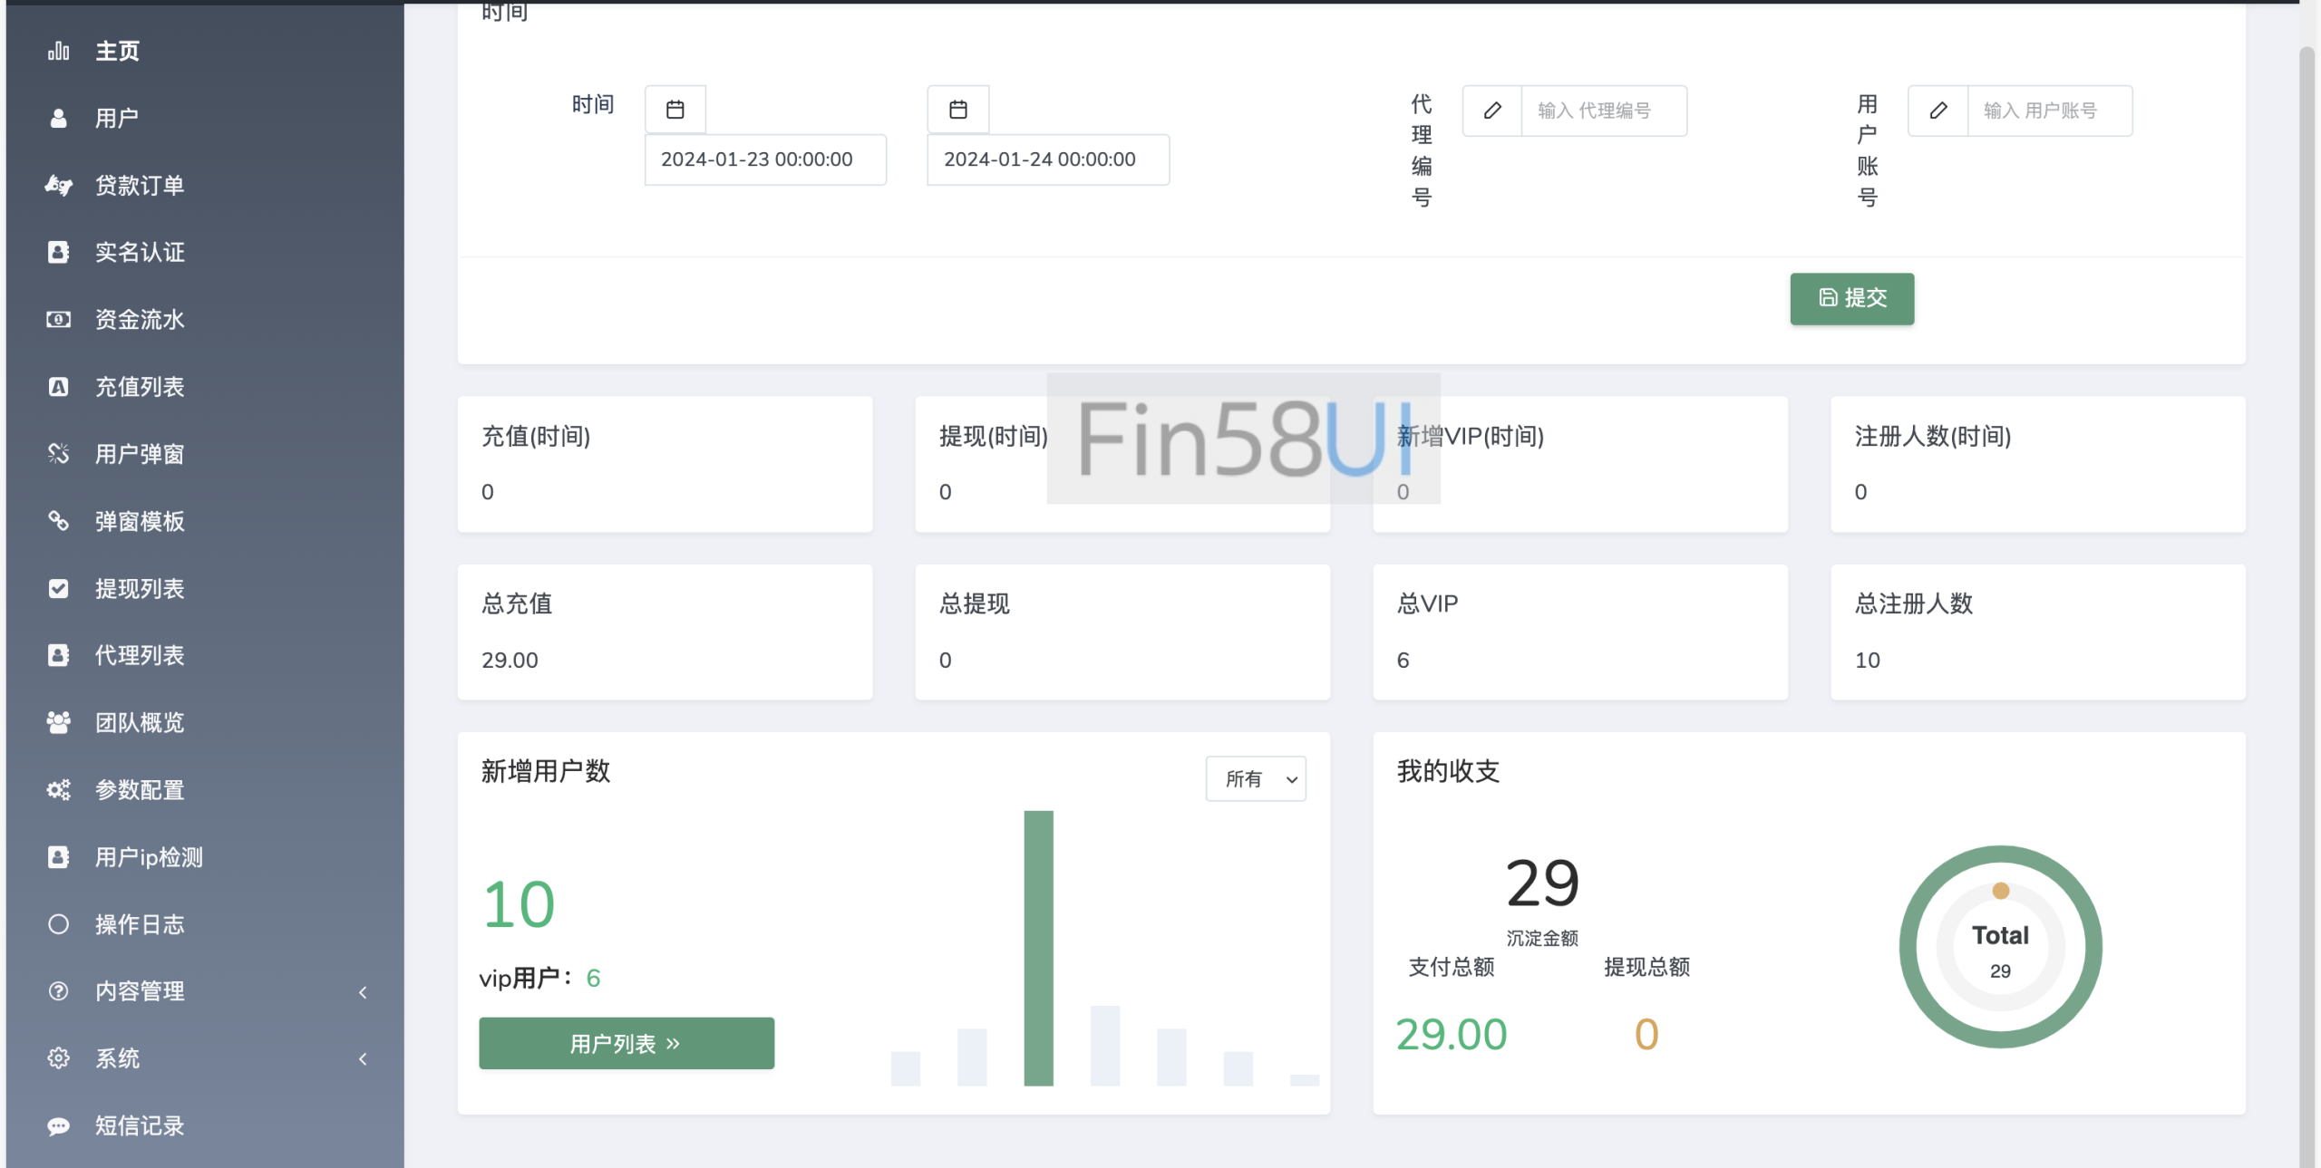2321x1168 pixels.
Task: Click the tallest green bar in chart
Action: click(x=1038, y=947)
